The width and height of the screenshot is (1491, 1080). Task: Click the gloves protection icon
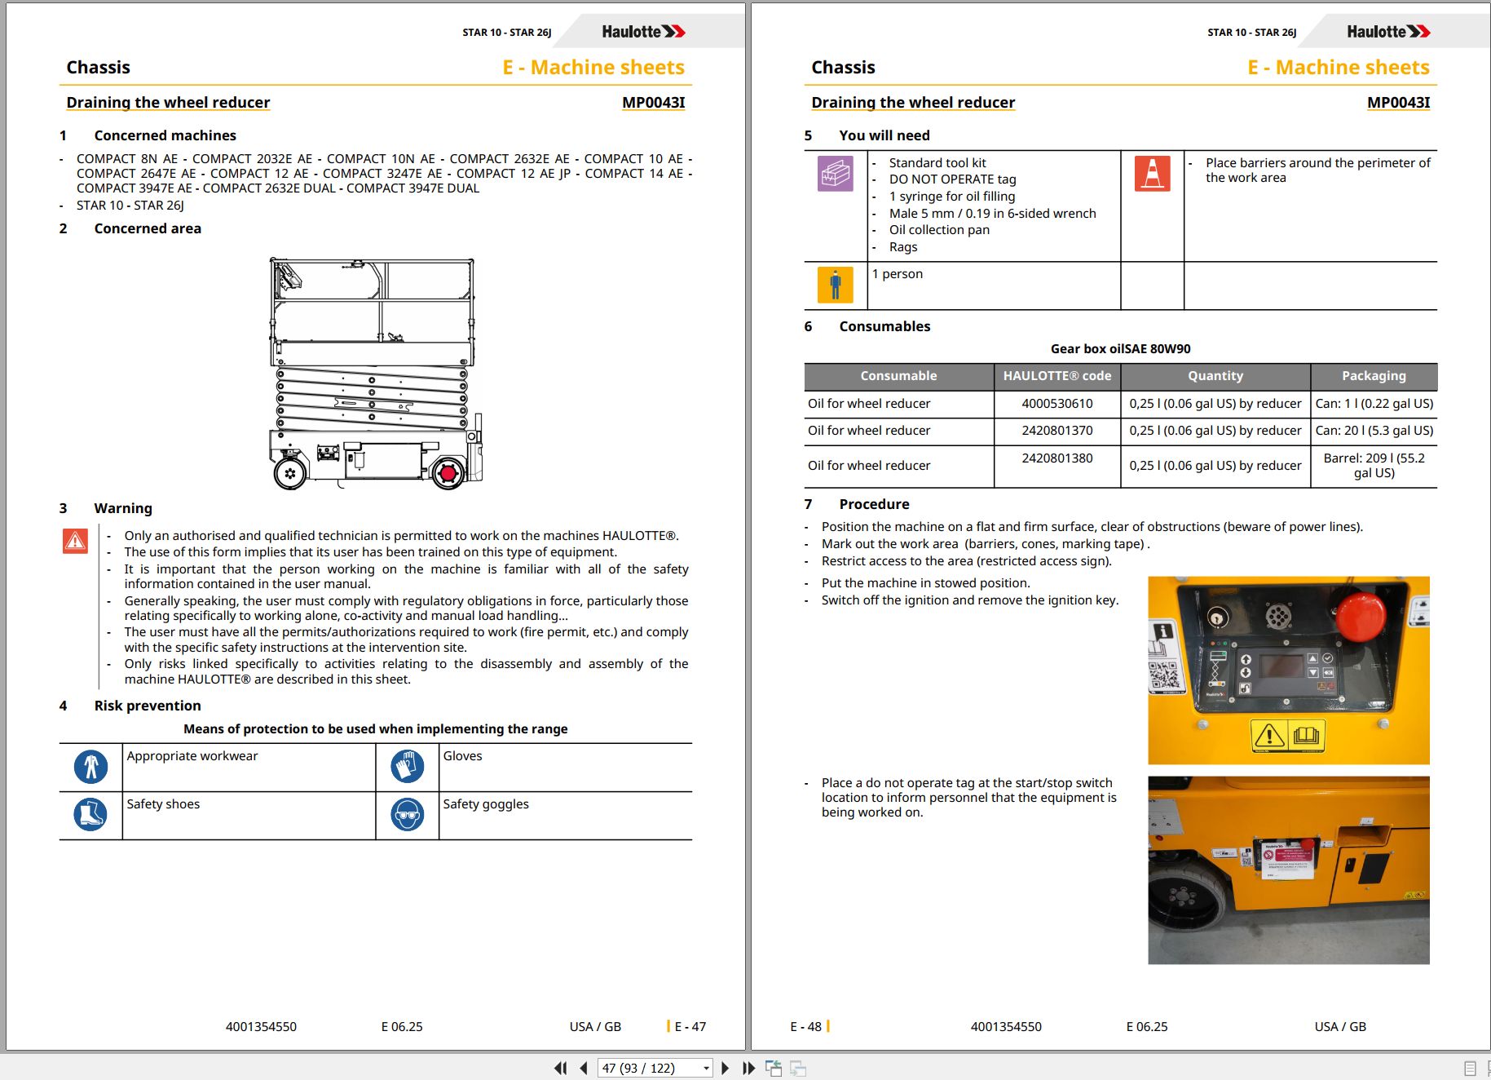coord(407,767)
